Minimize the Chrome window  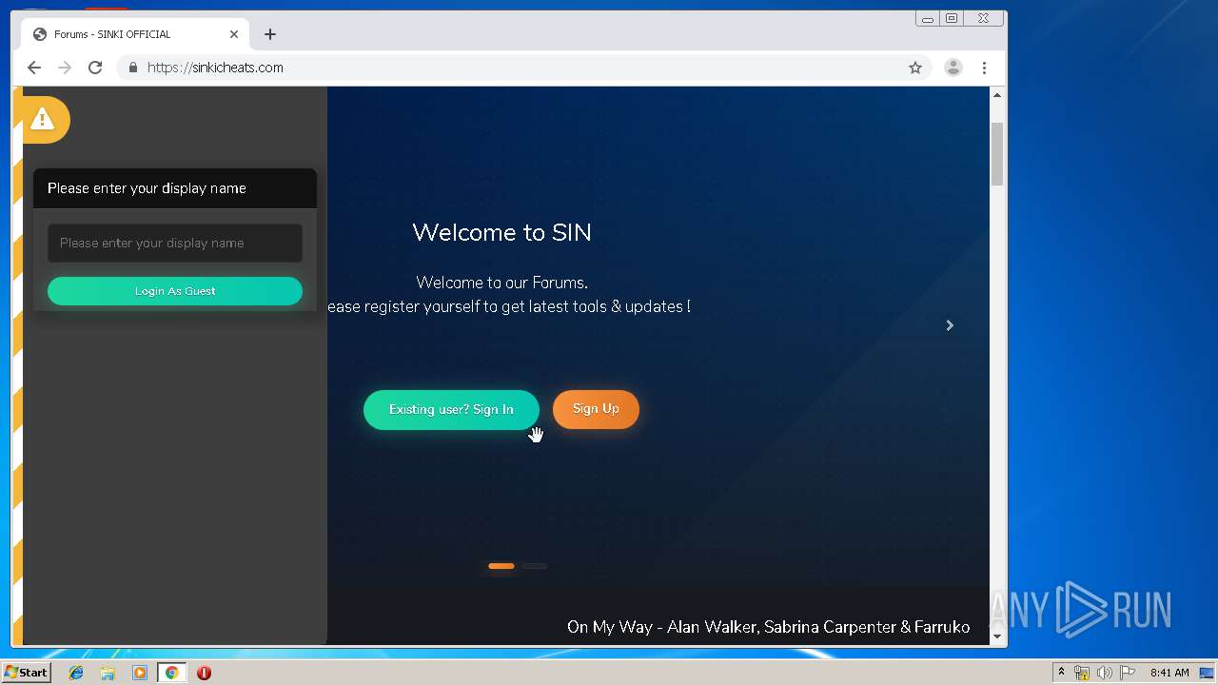(928, 18)
